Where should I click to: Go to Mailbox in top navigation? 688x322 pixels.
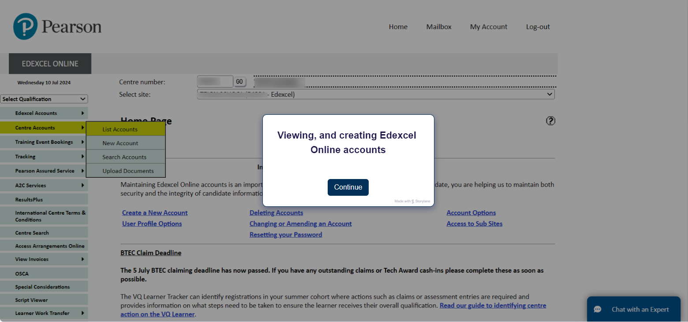[439, 27]
